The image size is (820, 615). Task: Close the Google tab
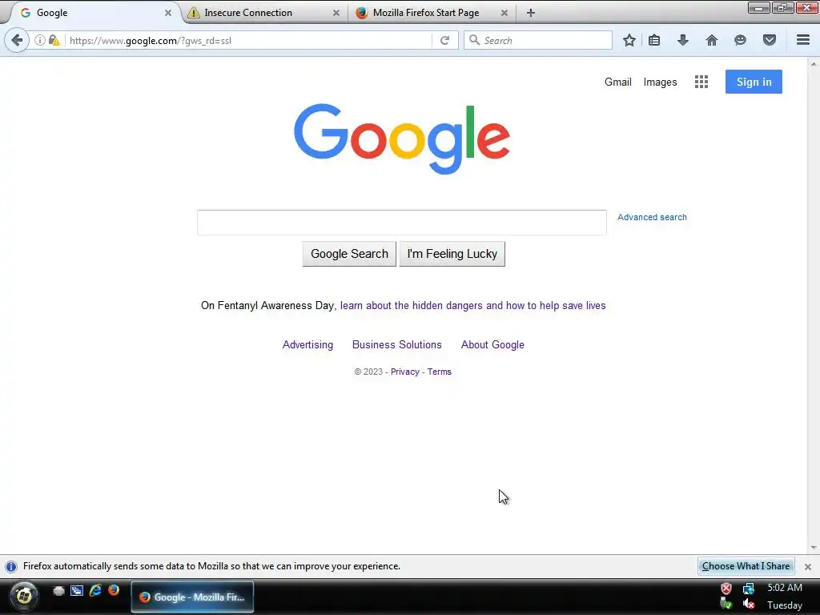168,13
